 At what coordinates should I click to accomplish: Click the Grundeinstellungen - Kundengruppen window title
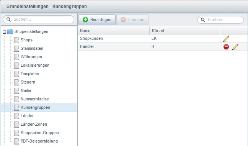pos(47,7)
